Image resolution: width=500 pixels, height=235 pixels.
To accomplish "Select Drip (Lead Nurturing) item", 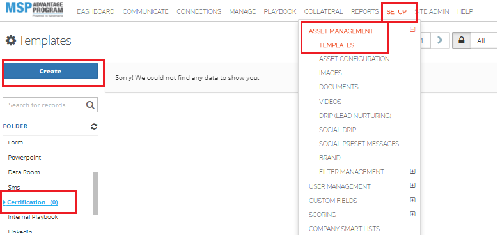I will click(355, 116).
